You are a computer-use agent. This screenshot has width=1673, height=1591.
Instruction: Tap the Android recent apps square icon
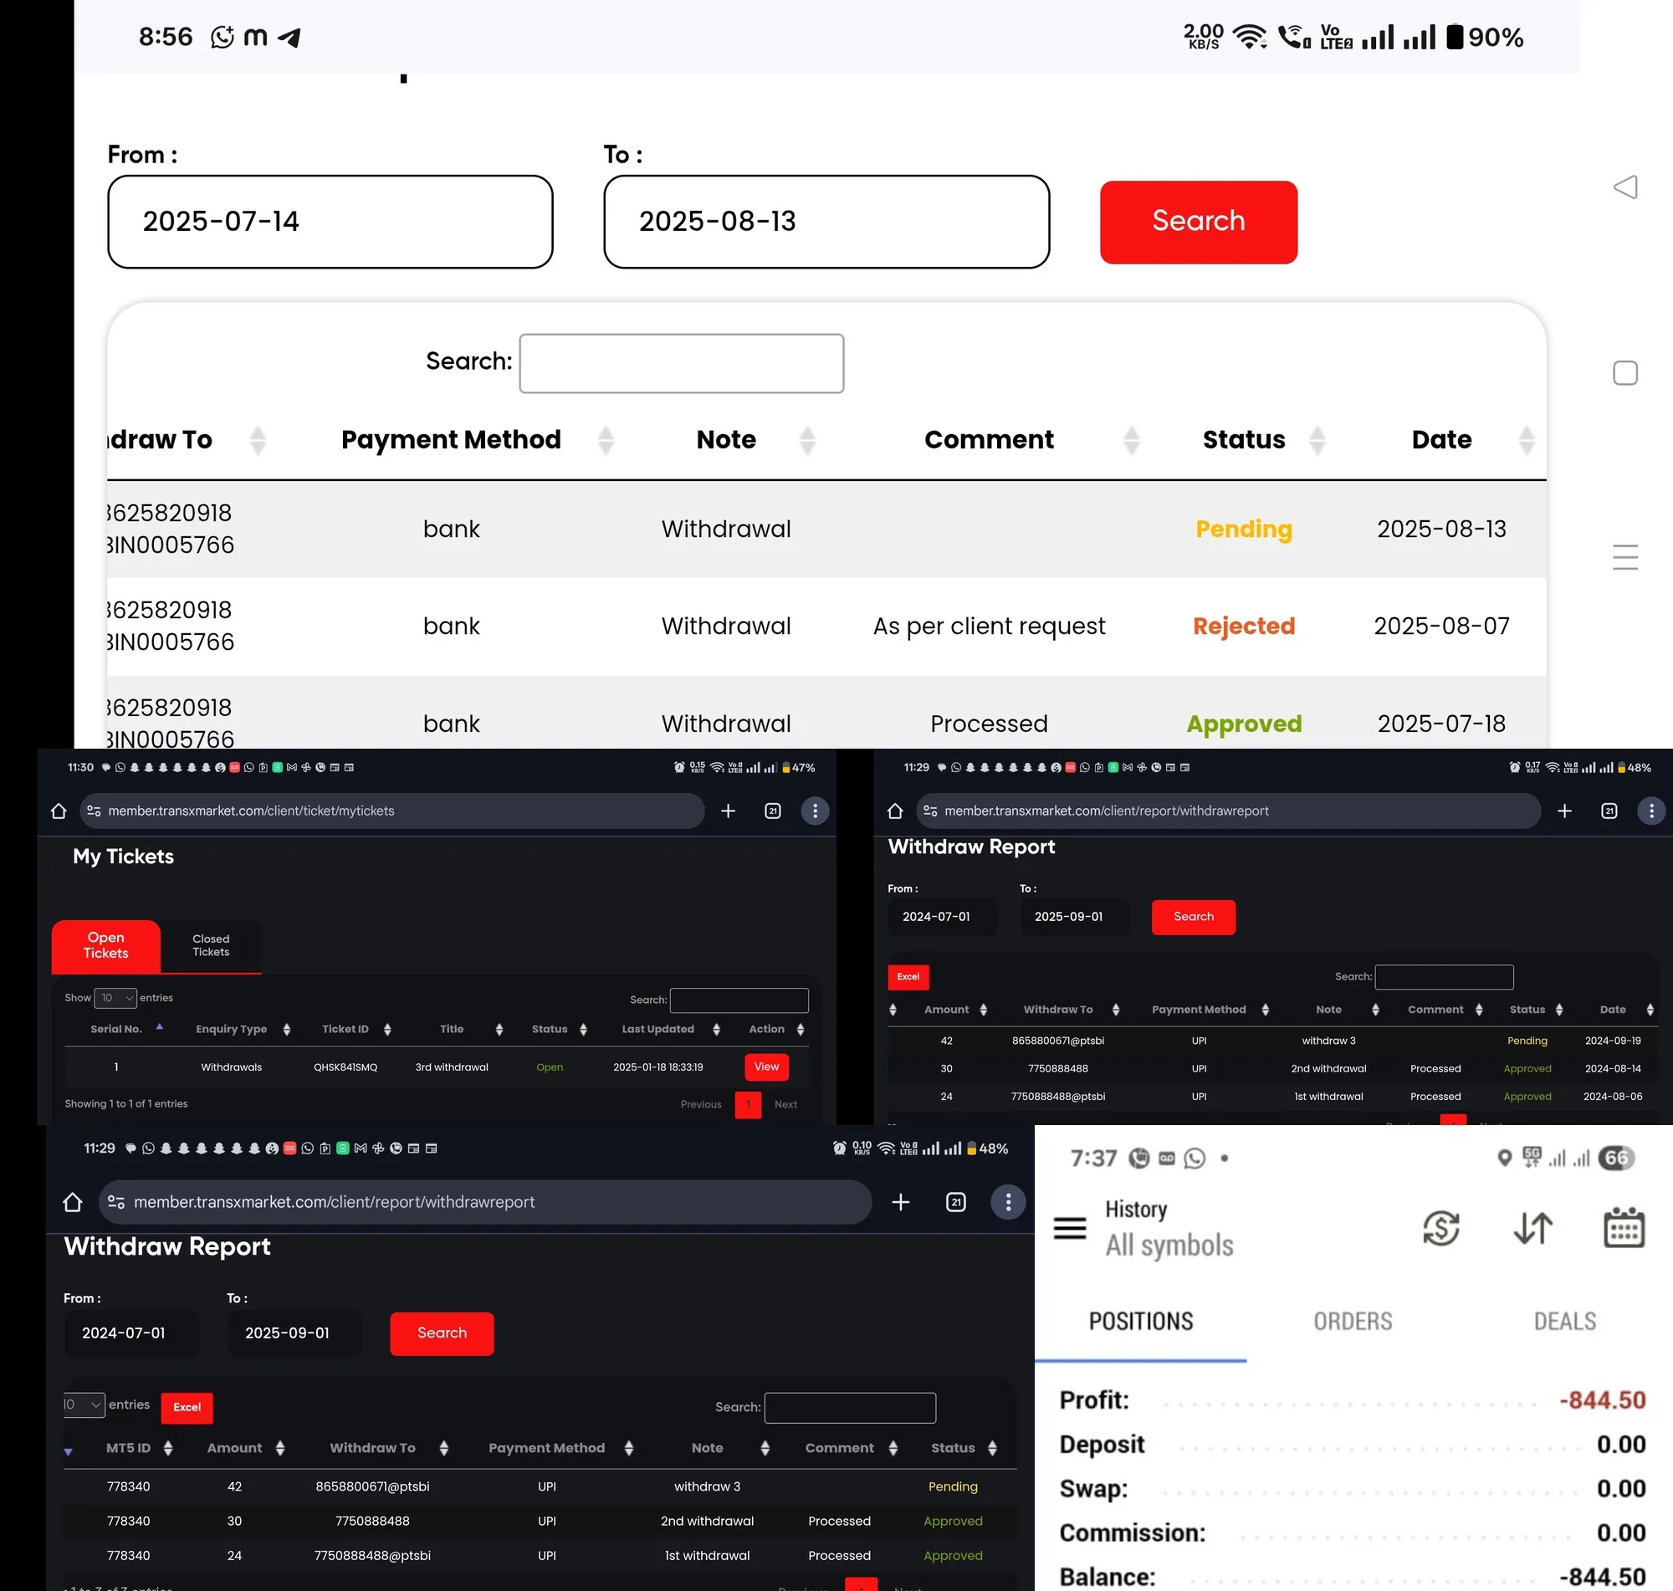(x=1624, y=373)
